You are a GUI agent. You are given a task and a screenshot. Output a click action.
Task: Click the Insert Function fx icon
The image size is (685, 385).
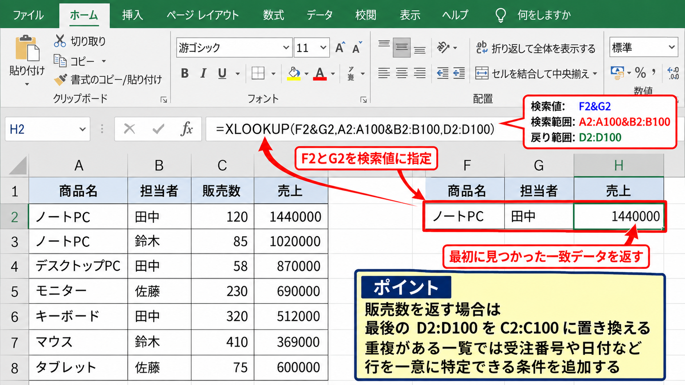pyautogui.click(x=186, y=129)
